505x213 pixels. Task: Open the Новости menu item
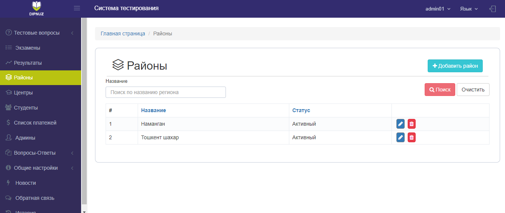tap(40, 183)
